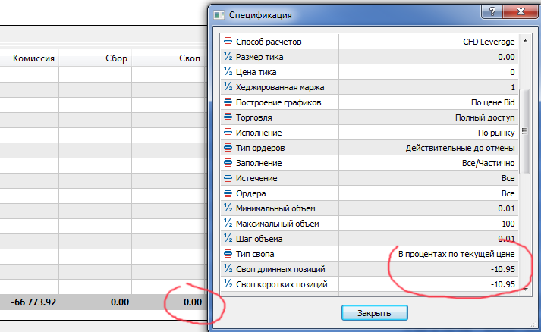Select the Своп длинных позиций label
Image resolution: width=541 pixels, height=332 pixels.
point(281,269)
